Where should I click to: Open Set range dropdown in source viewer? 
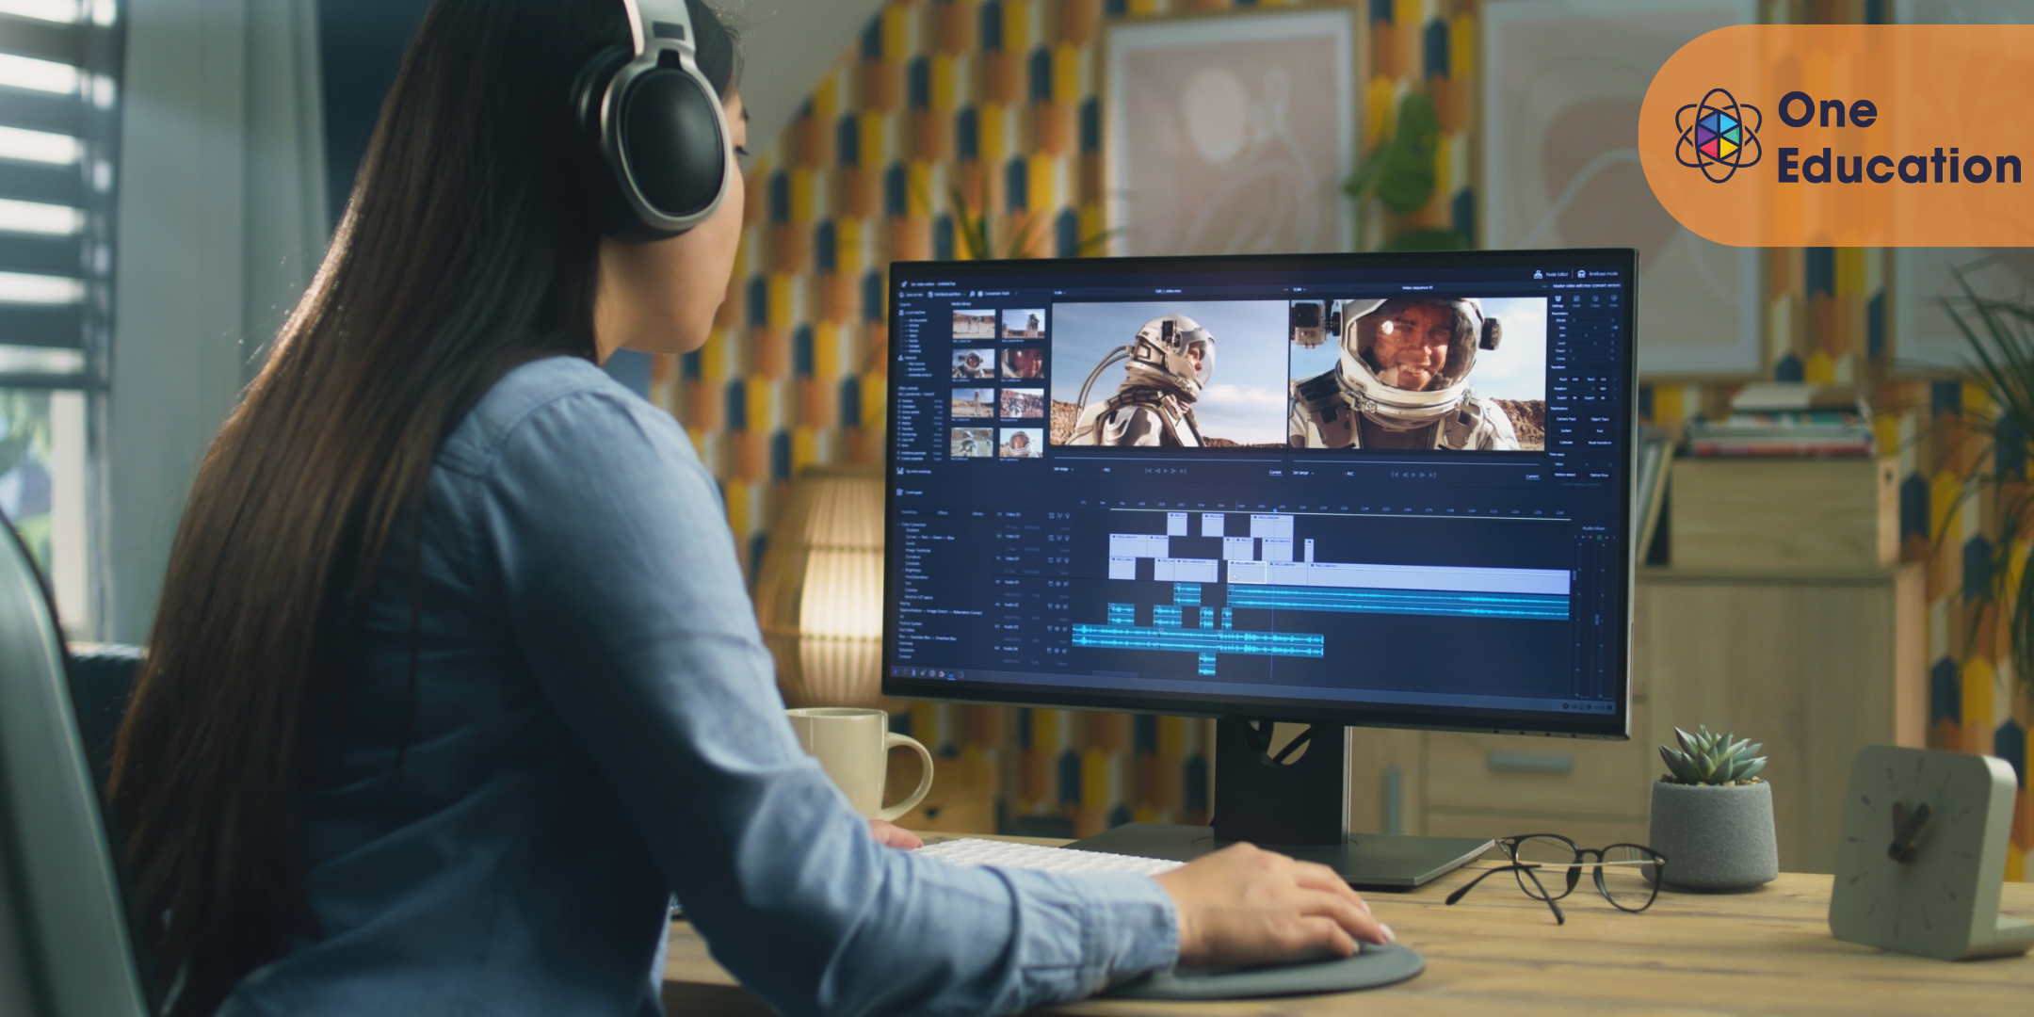click(1063, 469)
